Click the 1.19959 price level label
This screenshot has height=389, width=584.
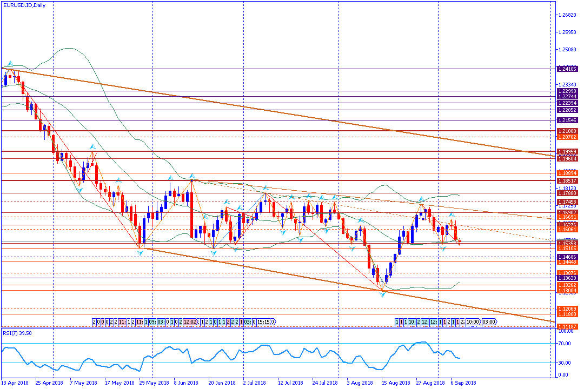567,152
